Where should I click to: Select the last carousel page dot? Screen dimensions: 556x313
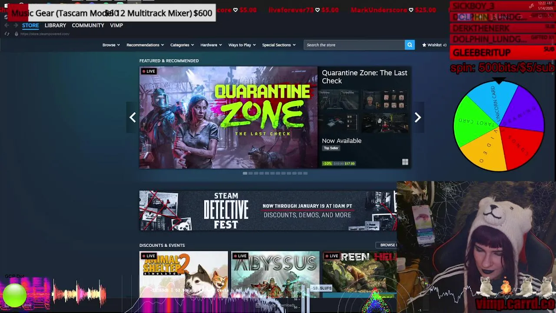(x=305, y=173)
